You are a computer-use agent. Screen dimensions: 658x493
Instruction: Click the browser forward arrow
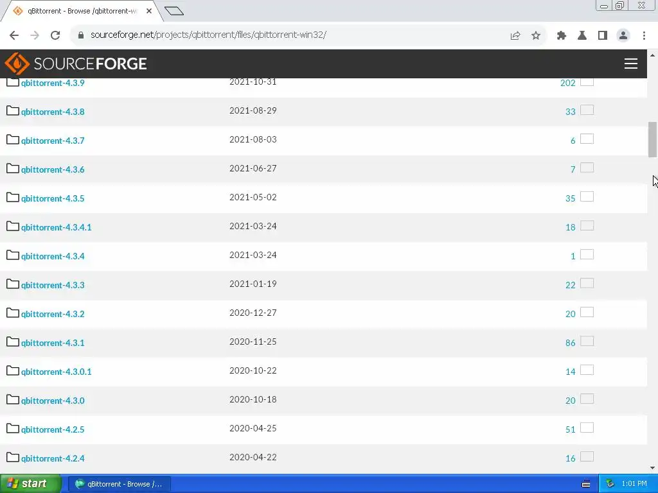click(x=35, y=35)
